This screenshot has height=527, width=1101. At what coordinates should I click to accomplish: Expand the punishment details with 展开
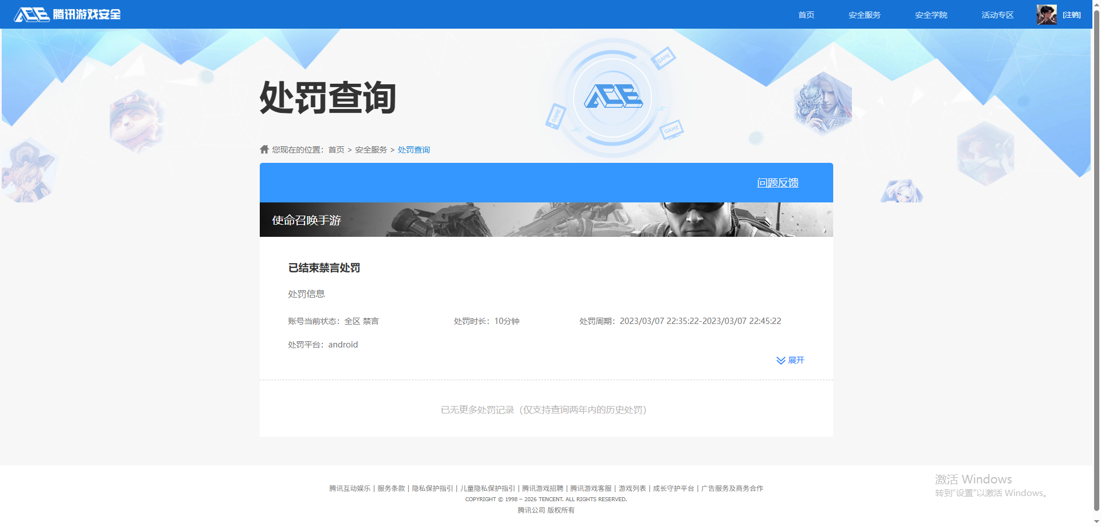(x=796, y=360)
